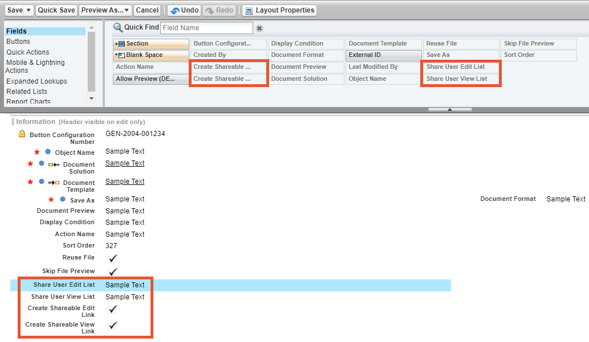Toggle the Reuse File checkbox
Viewport: 589px width, 342px height.
point(113,258)
